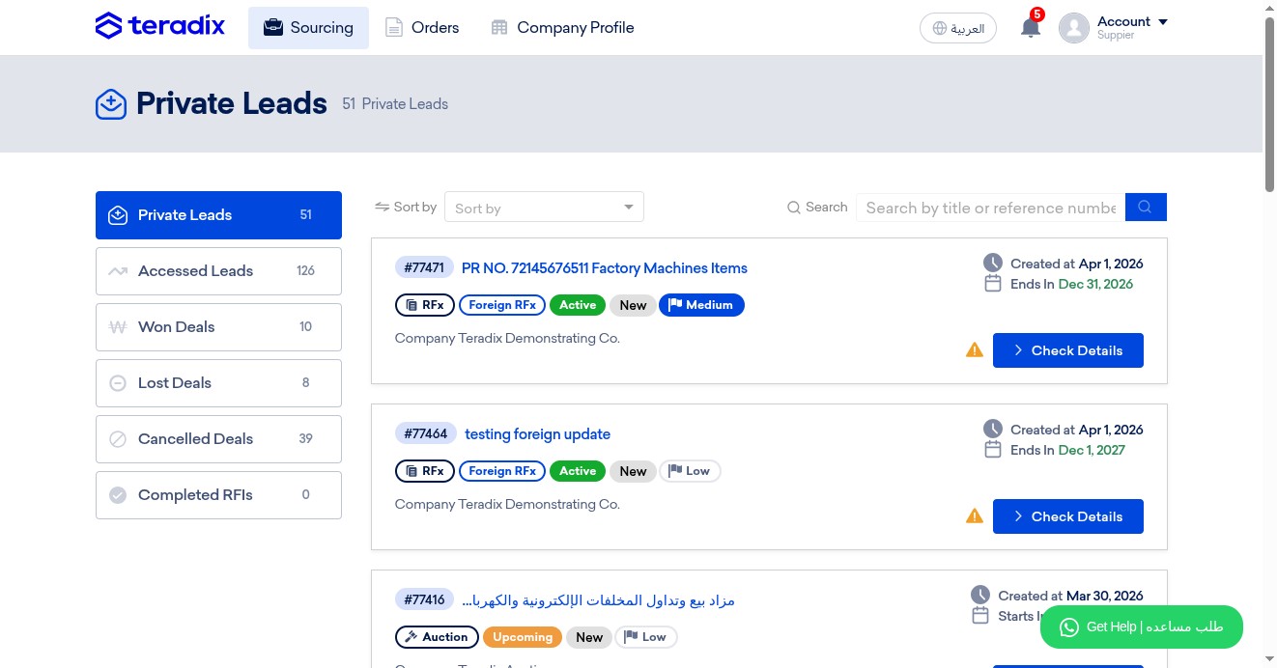Open PR NO. 72145676511 Factory Machines Items

coord(605,268)
